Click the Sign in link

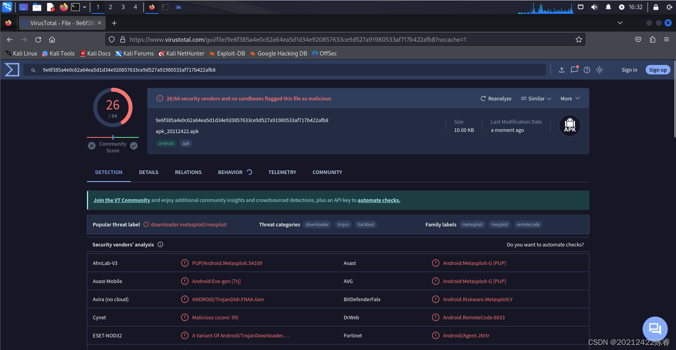coord(629,70)
